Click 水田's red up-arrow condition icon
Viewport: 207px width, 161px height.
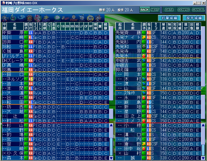[144, 56]
